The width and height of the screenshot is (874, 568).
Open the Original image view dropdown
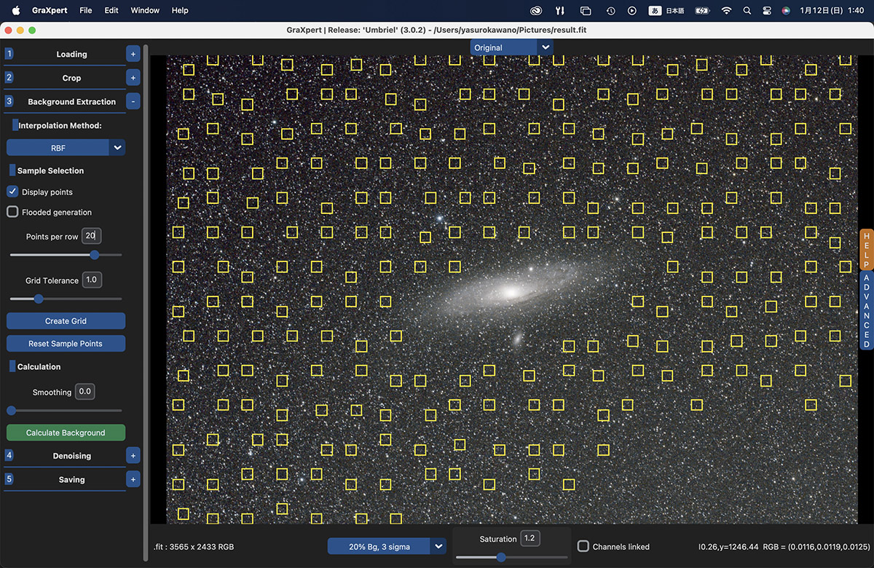point(511,47)
